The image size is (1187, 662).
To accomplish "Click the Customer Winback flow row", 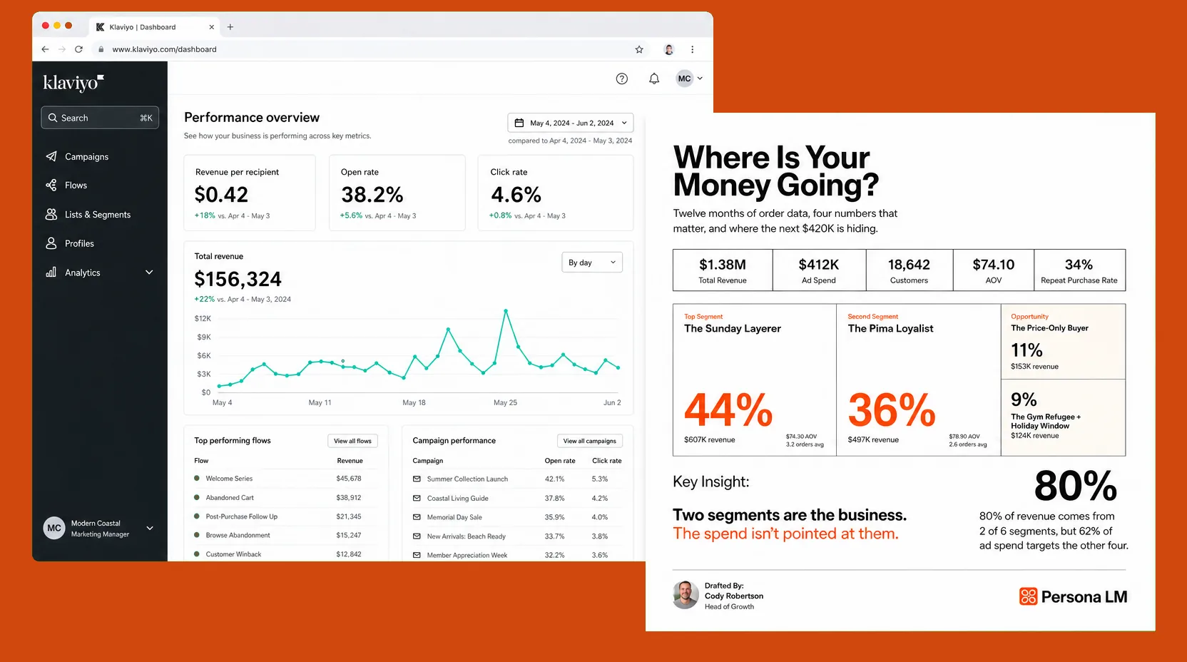I will 286,554.
